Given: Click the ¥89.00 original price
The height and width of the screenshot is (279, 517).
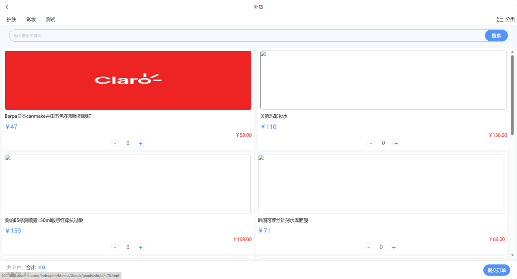Looking at the screenshot, I should (497, 239).
